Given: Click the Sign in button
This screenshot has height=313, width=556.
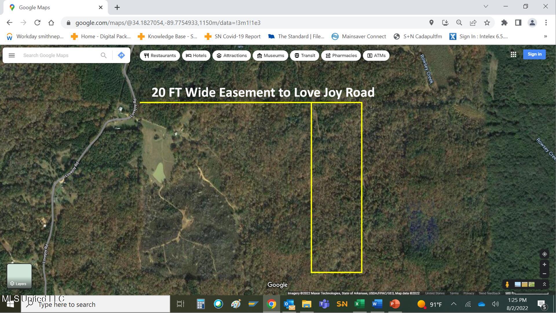Looking at the screenshot, I should tap(534, 54).
